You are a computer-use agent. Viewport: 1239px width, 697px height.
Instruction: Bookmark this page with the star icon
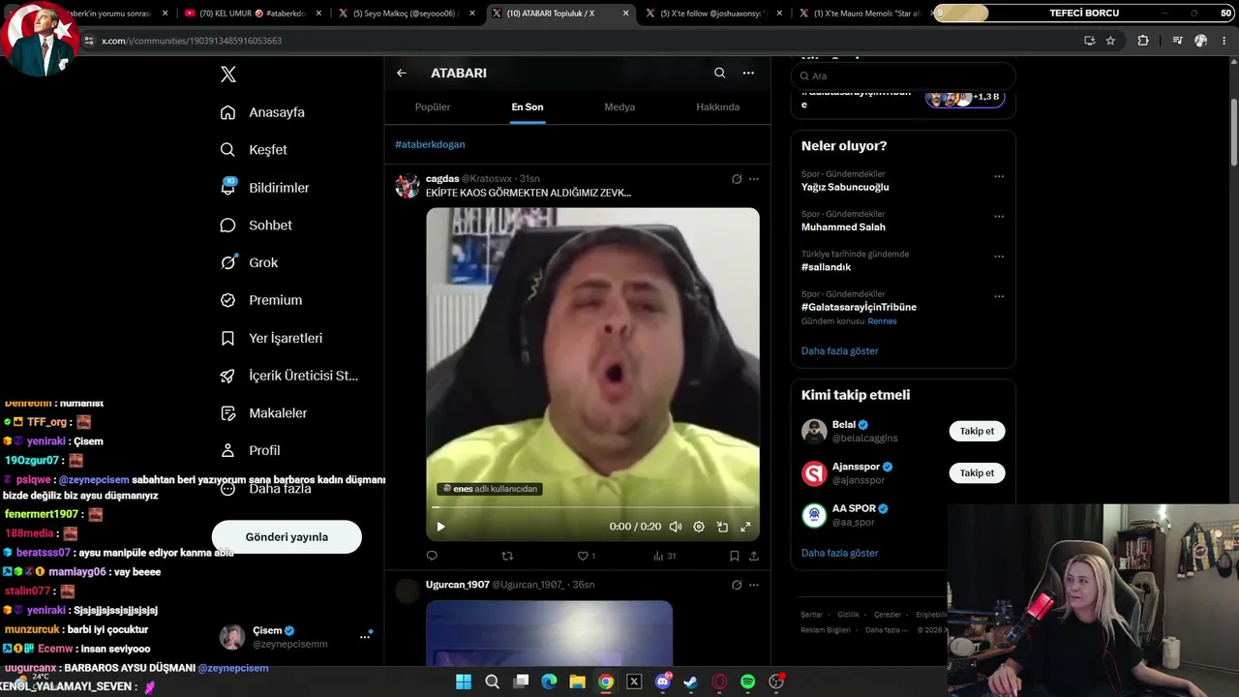click(x=1110, y=41)
